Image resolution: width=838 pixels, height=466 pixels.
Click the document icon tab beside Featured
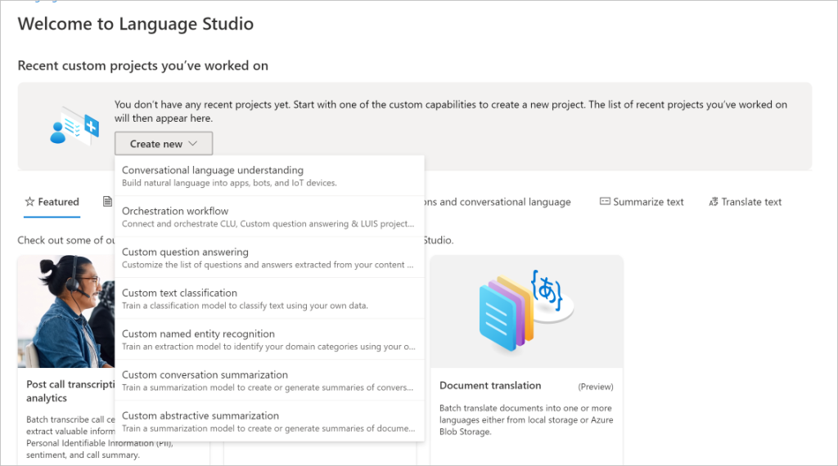coord(107,201)
